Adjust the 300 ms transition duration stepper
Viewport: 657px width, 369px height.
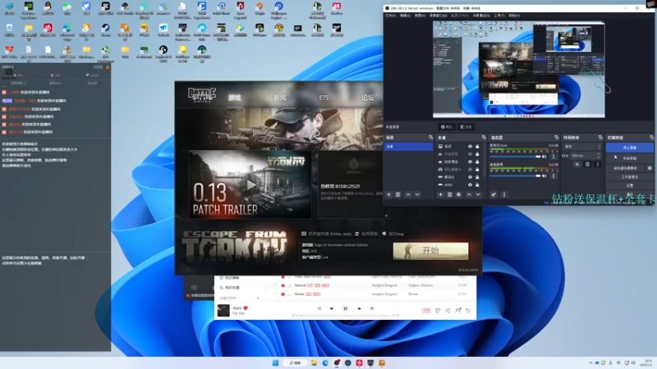coord(599,156)
